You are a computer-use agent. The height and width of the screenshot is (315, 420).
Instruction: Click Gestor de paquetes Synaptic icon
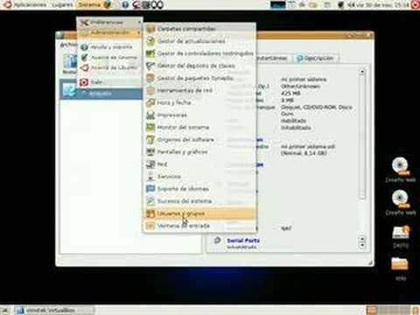tap(150, 78)
